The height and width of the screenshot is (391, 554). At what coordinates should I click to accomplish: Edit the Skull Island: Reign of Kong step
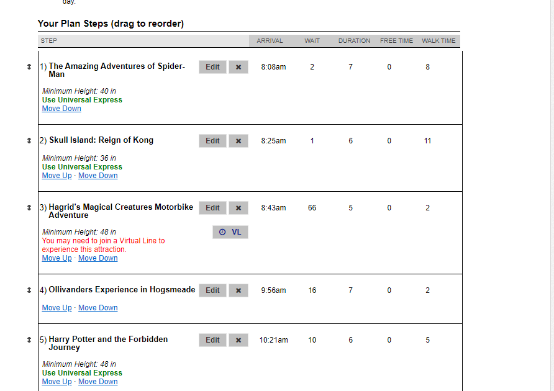(212, 141)
